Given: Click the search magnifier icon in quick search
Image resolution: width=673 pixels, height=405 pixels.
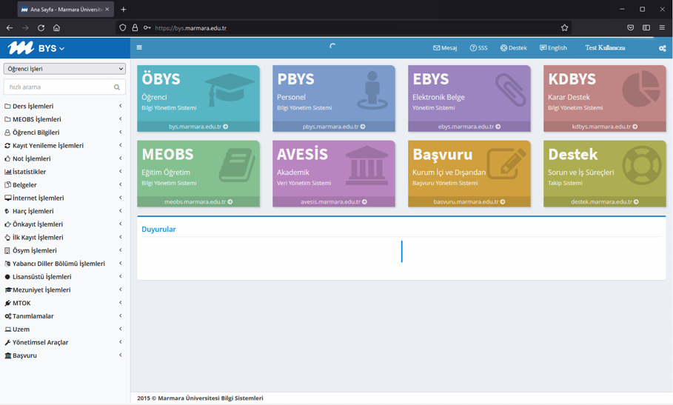Looking at the screenshot, I should coord(117,87).
